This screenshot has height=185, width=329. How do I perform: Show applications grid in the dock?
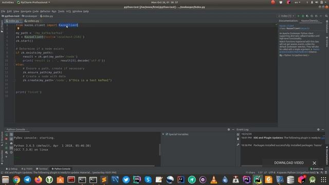pyautogui.click(x=323, y=180)
